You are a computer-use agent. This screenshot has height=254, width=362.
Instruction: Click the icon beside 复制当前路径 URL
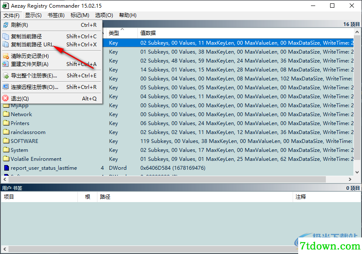click(x=6, y=44)
